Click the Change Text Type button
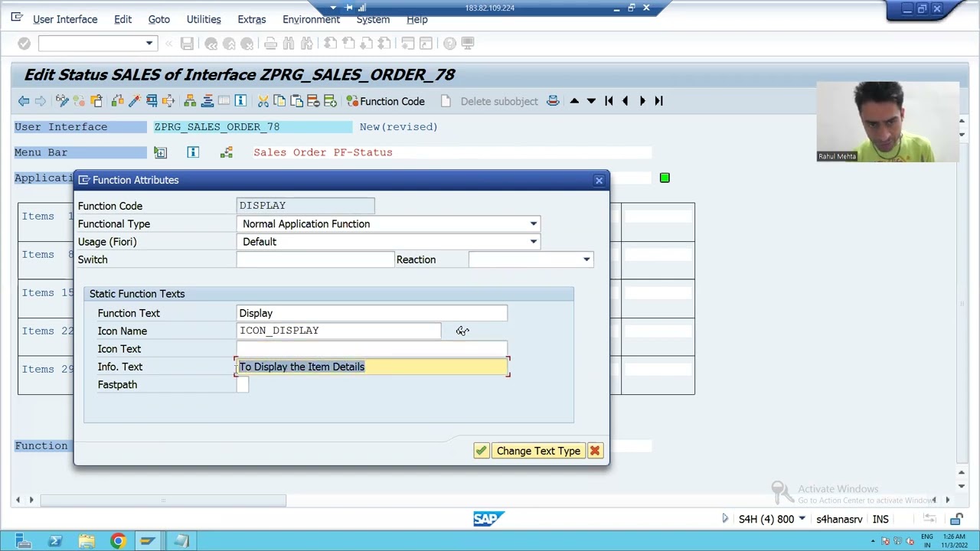980x551 pixels. pos(538,451)
